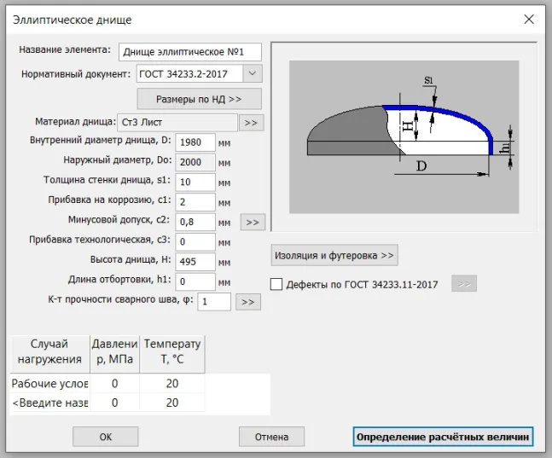This screenshot has height=458, width=552.
Task: Click Определение расчётных величин button
Action: click(x=443, y=437)
